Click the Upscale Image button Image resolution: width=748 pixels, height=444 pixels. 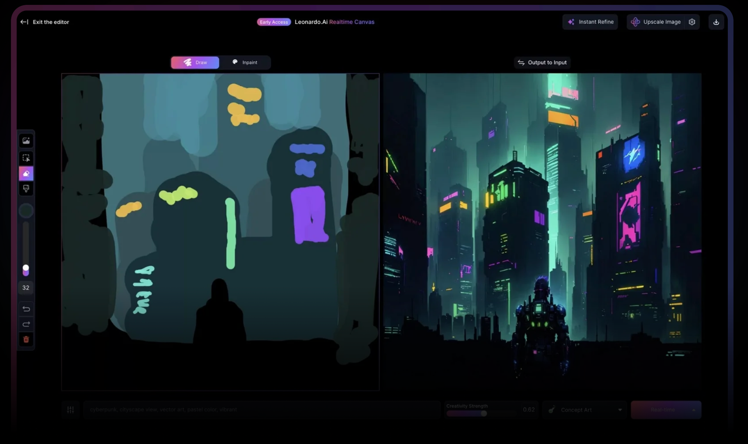(x=656, y=22)
